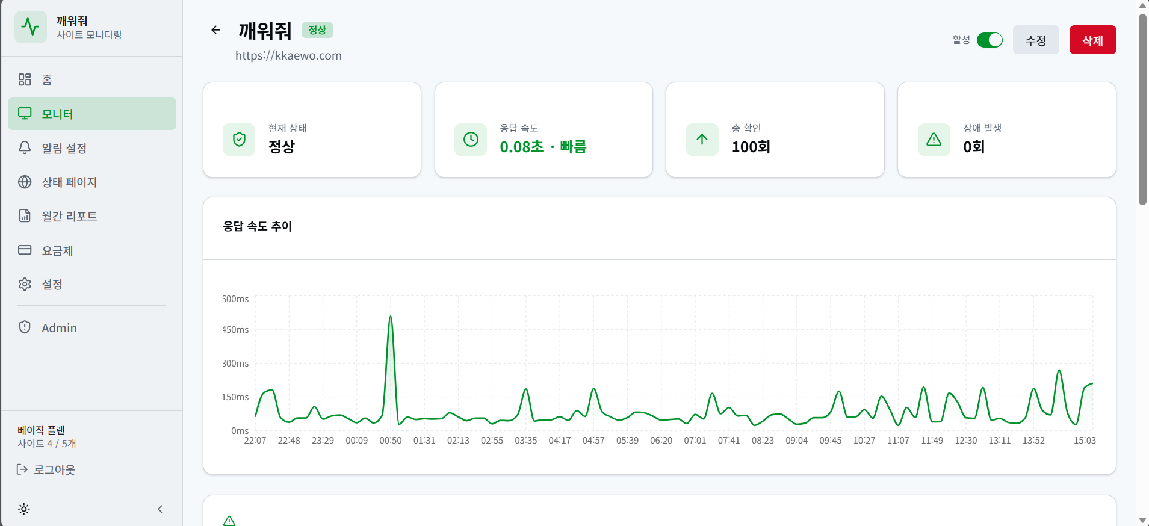Open 알림 설정 bell icon
The width and height of the screenshot is (1149, 526).
25,147
